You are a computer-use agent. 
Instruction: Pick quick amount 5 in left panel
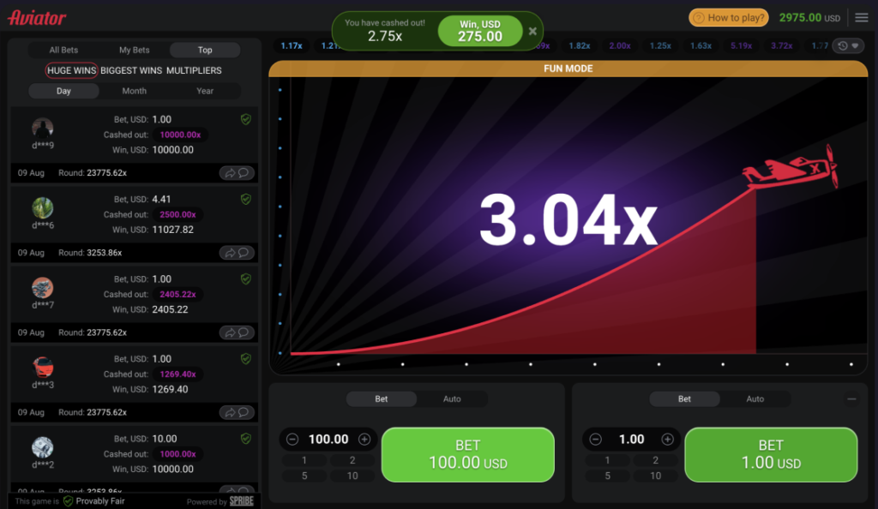click(x=304, y=476)
